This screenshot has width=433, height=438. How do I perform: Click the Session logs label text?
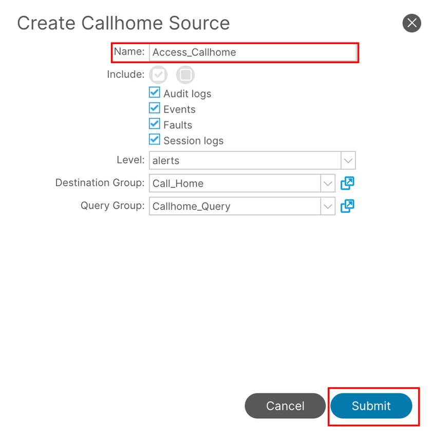coord(193,141)
